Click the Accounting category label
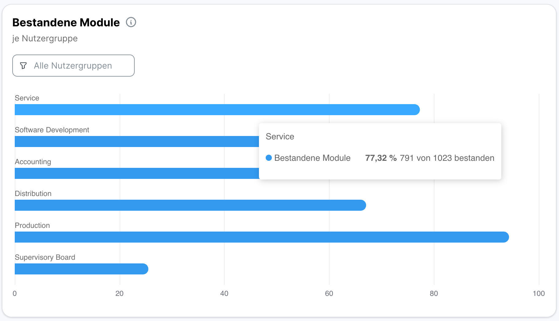 click(33, 162)
